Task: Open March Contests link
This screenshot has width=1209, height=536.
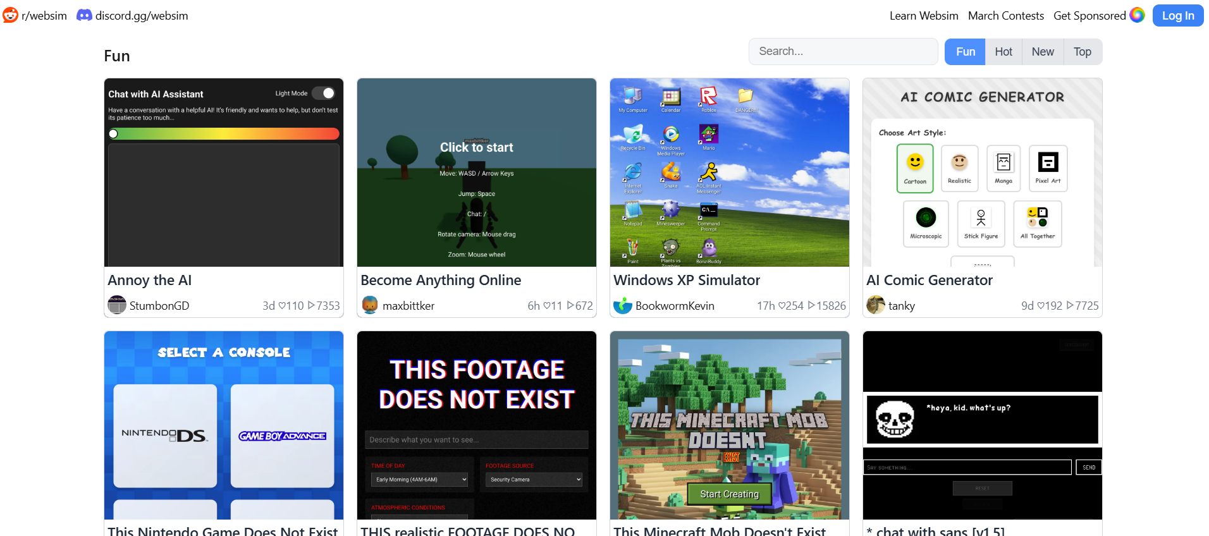Action: click(1006, 16)
